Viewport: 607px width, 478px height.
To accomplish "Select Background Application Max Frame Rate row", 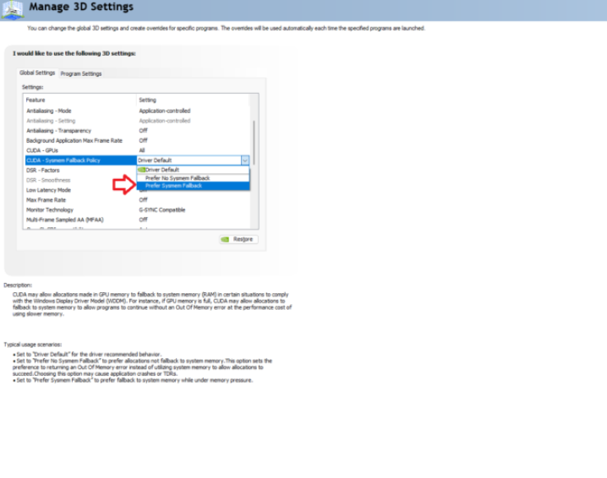I will click(74, 140).
